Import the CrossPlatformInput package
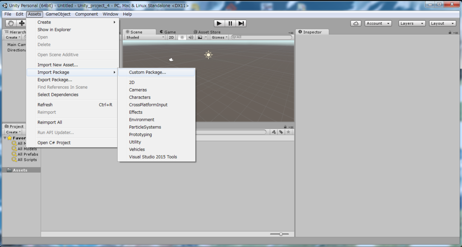This screenshot has width=462, height=247. [157, 105]
